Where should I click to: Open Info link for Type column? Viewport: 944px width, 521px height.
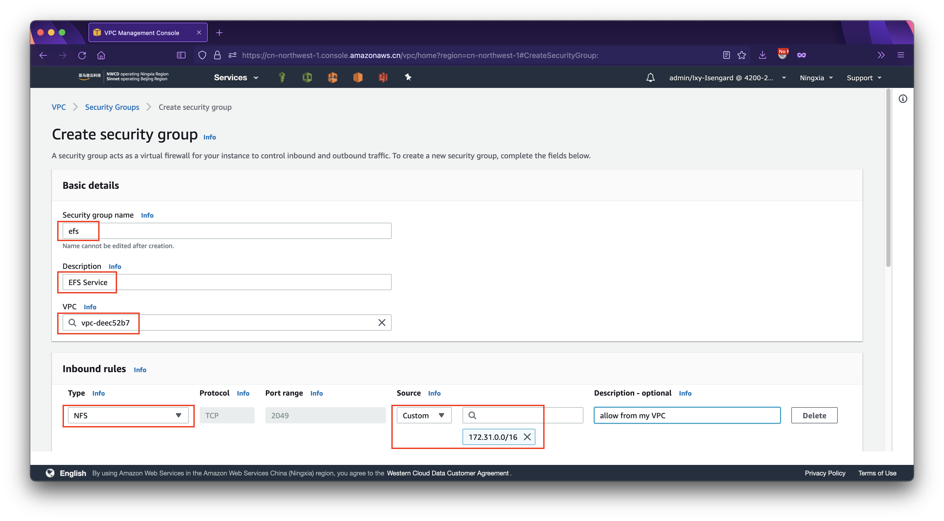[98, 393]
